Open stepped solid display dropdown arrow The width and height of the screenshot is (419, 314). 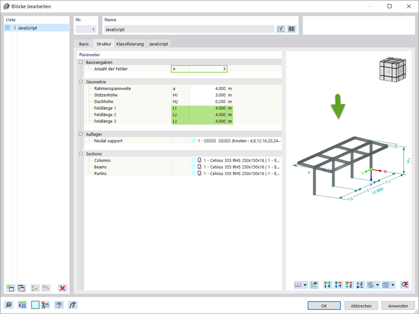point(377,285)
